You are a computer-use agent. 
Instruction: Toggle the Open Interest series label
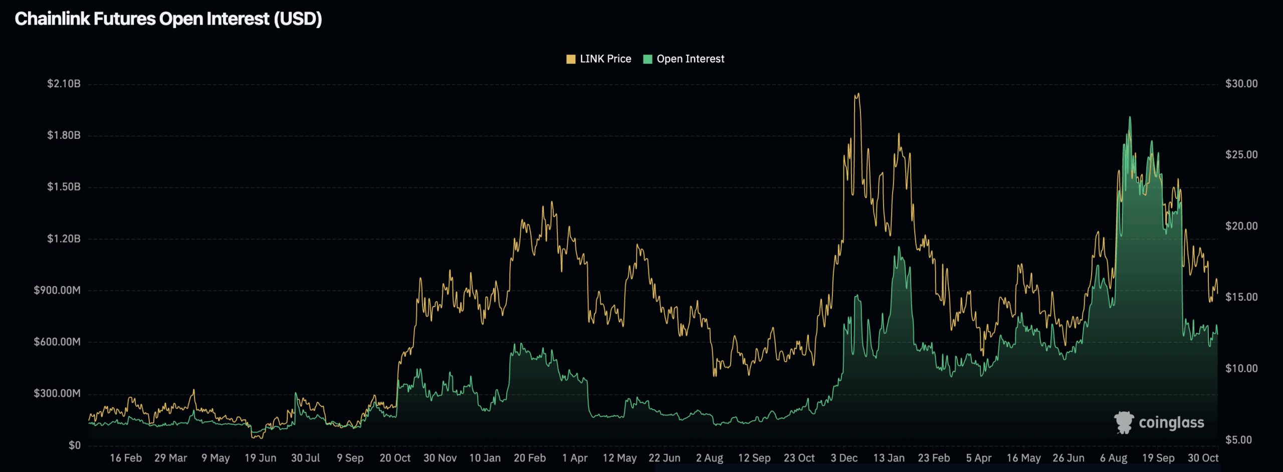(690, 59)
